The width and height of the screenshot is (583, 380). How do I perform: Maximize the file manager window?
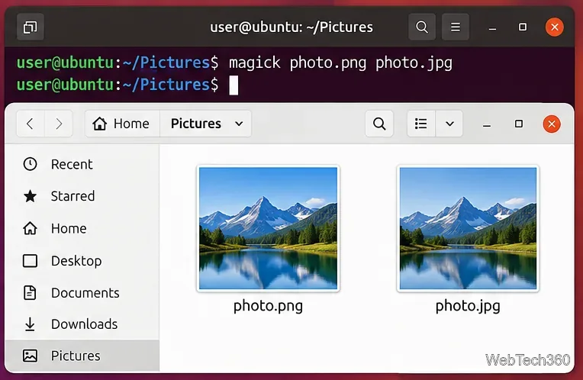pos(519,124)
